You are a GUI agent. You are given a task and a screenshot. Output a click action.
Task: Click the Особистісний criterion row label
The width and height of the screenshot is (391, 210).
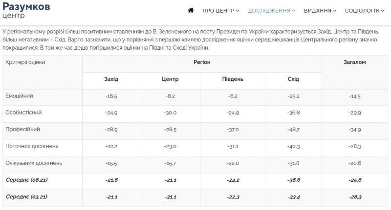click(x=23, y=113)
